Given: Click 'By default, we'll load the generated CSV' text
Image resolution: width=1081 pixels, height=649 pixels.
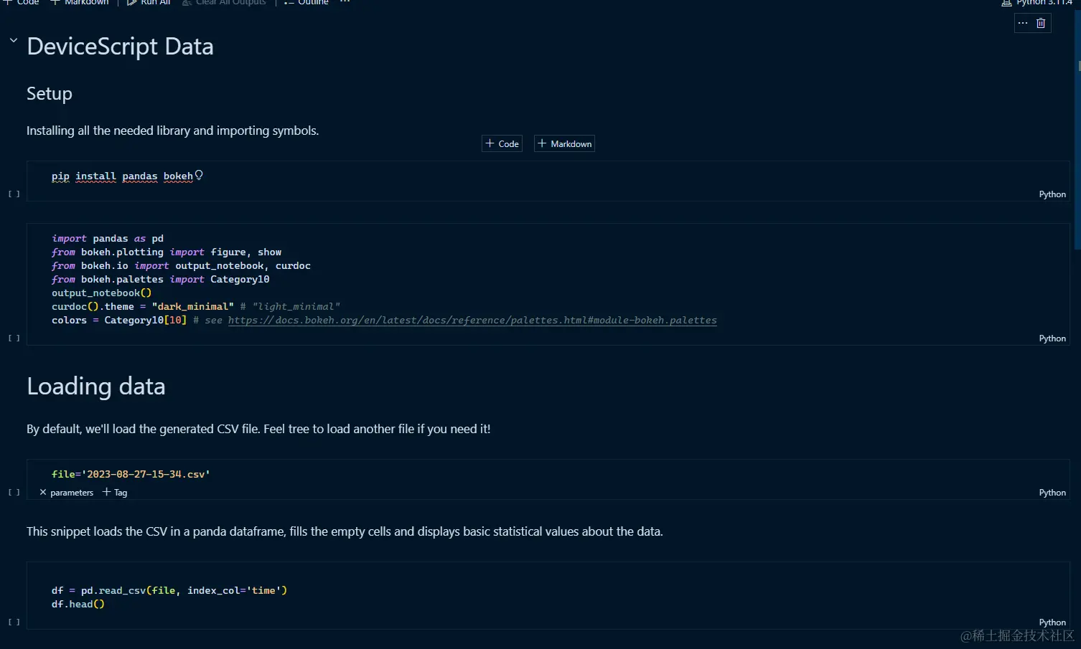Looking at the screenshot, I should point(258,429).
